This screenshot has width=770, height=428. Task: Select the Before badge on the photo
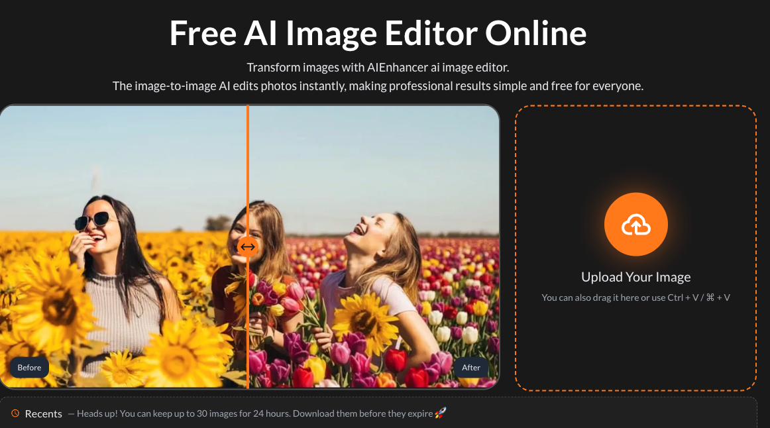(29, 368)
